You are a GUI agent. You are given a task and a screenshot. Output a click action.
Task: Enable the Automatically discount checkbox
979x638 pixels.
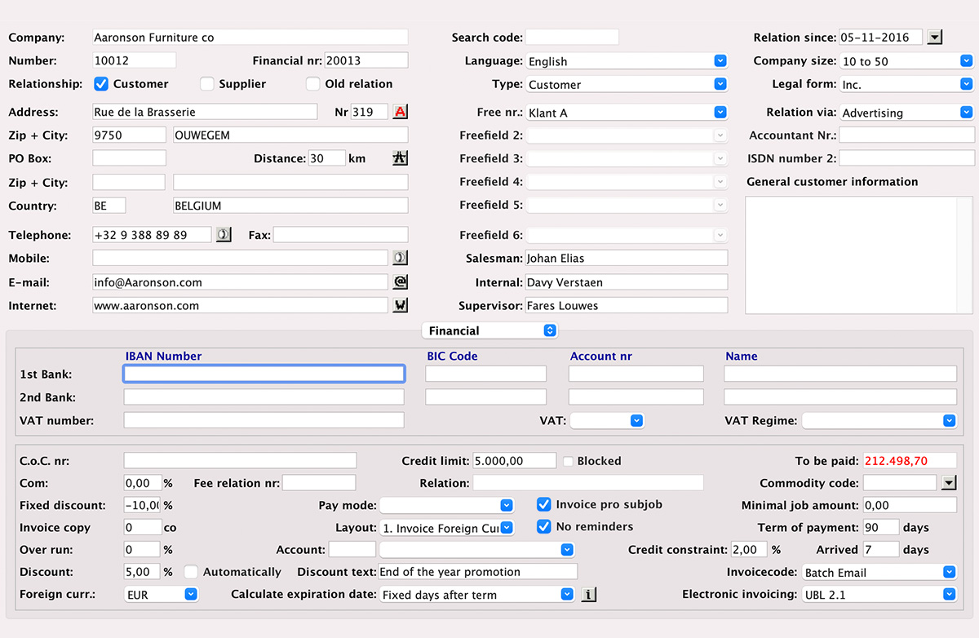point(191,572)
